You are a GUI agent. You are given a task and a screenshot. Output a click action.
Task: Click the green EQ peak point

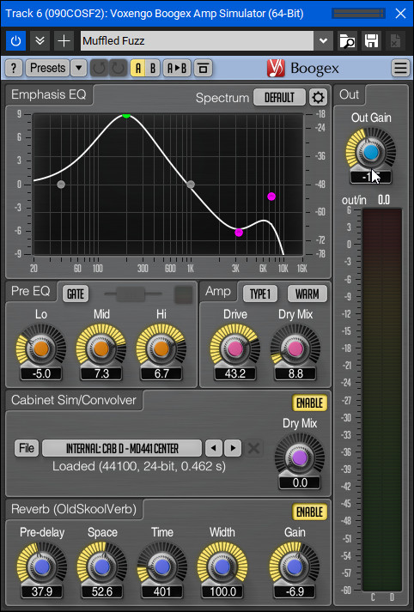125,115
